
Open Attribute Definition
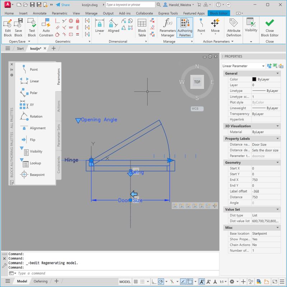(x=234, y=28)
